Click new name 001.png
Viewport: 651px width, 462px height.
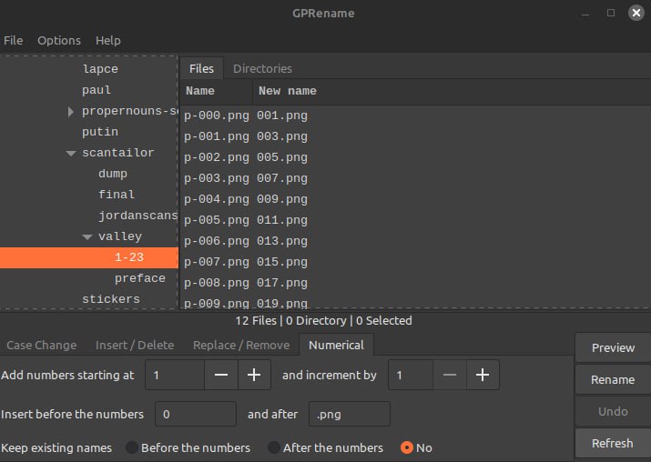click(282, 115)
